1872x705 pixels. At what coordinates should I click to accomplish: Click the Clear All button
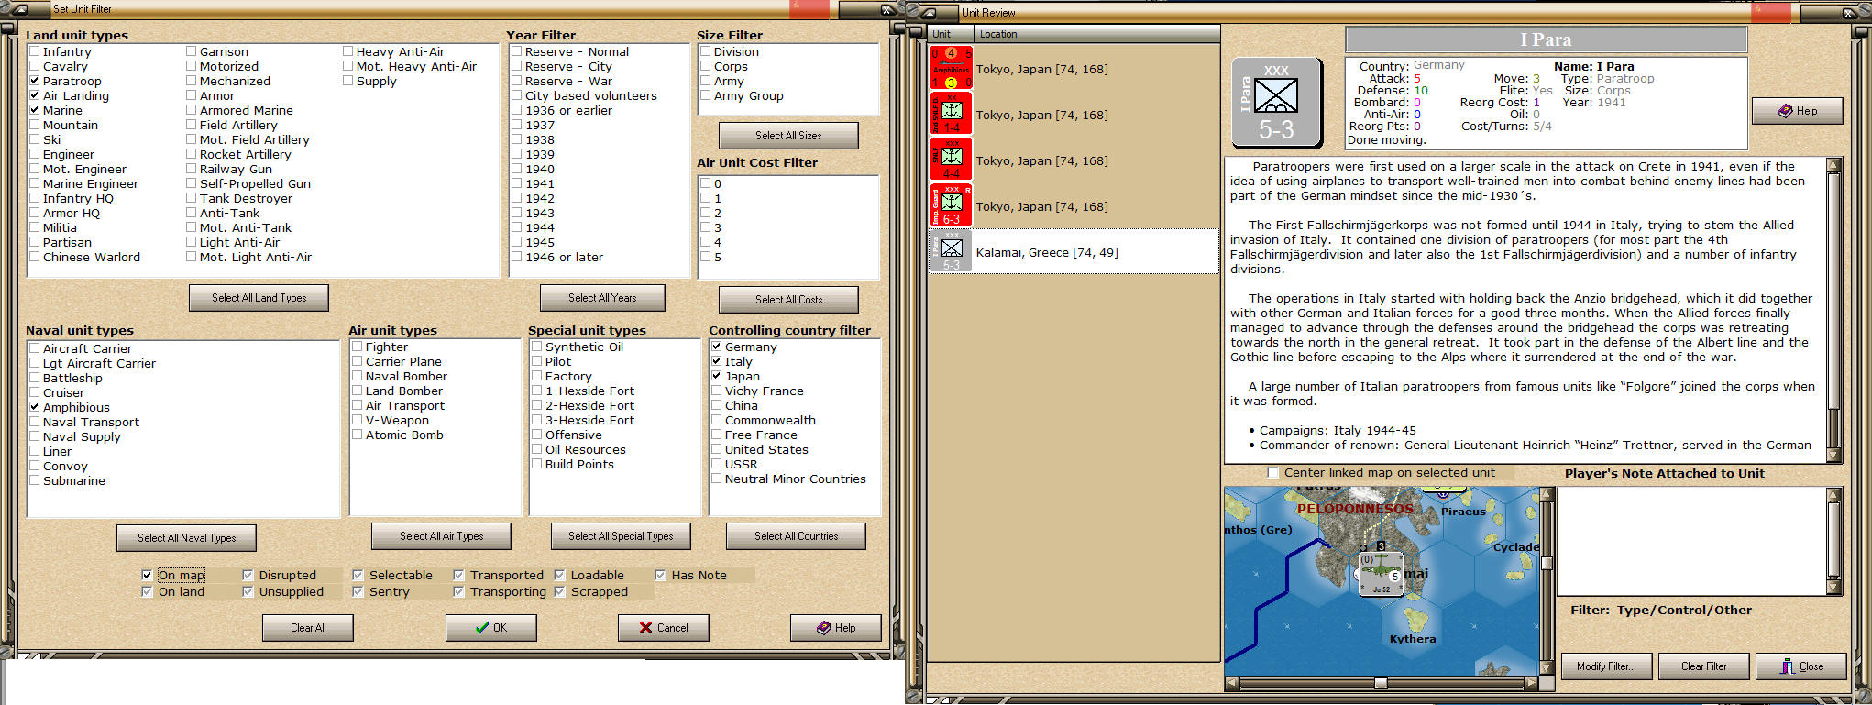(x=308, y=628)
